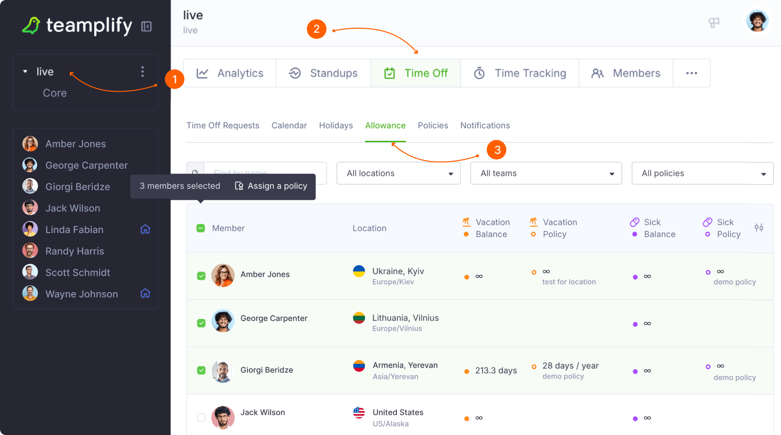Toggle the select-all Member checkbox
The height and width of the screenshot is (435, 781).
201,228
